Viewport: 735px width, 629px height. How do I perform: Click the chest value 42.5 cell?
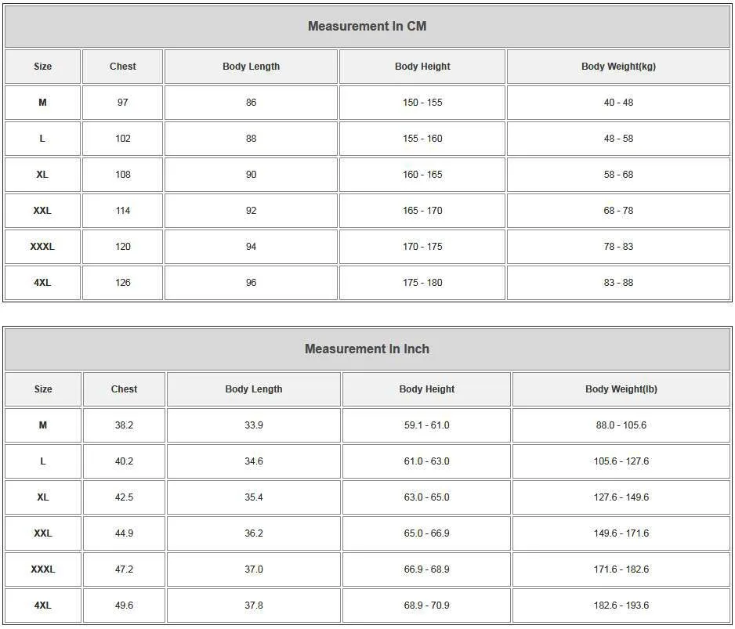click(x=124, y=497)
